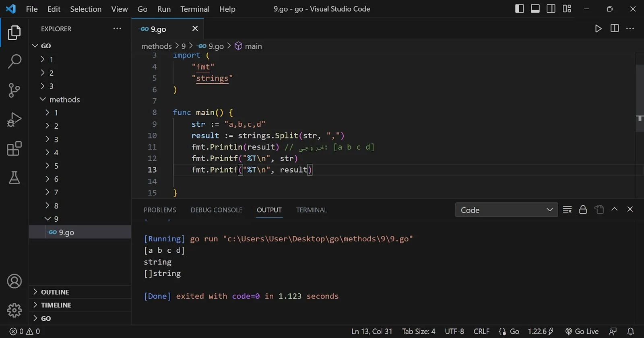Open feedback icon in status bar

click(613, 332)
